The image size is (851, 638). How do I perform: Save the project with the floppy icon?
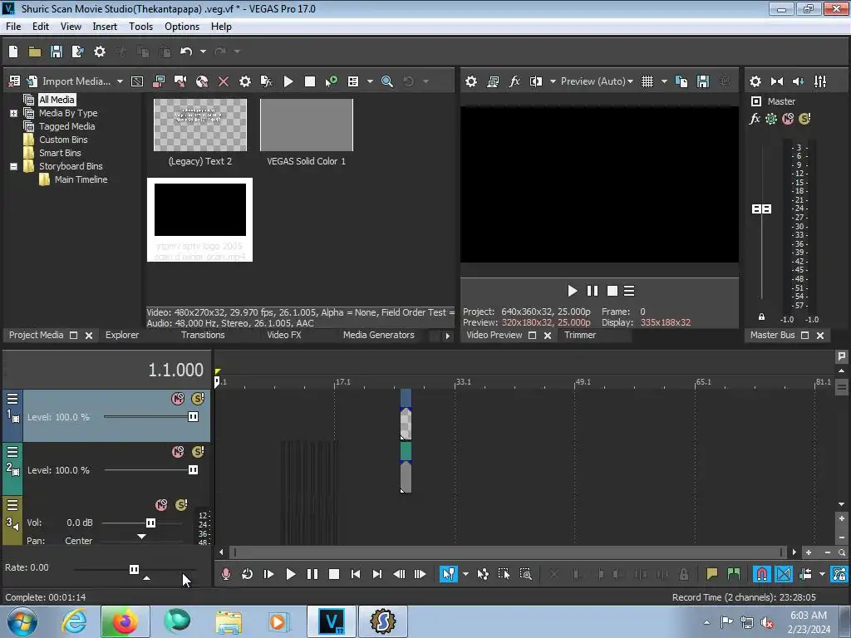[x=56, y=52]
